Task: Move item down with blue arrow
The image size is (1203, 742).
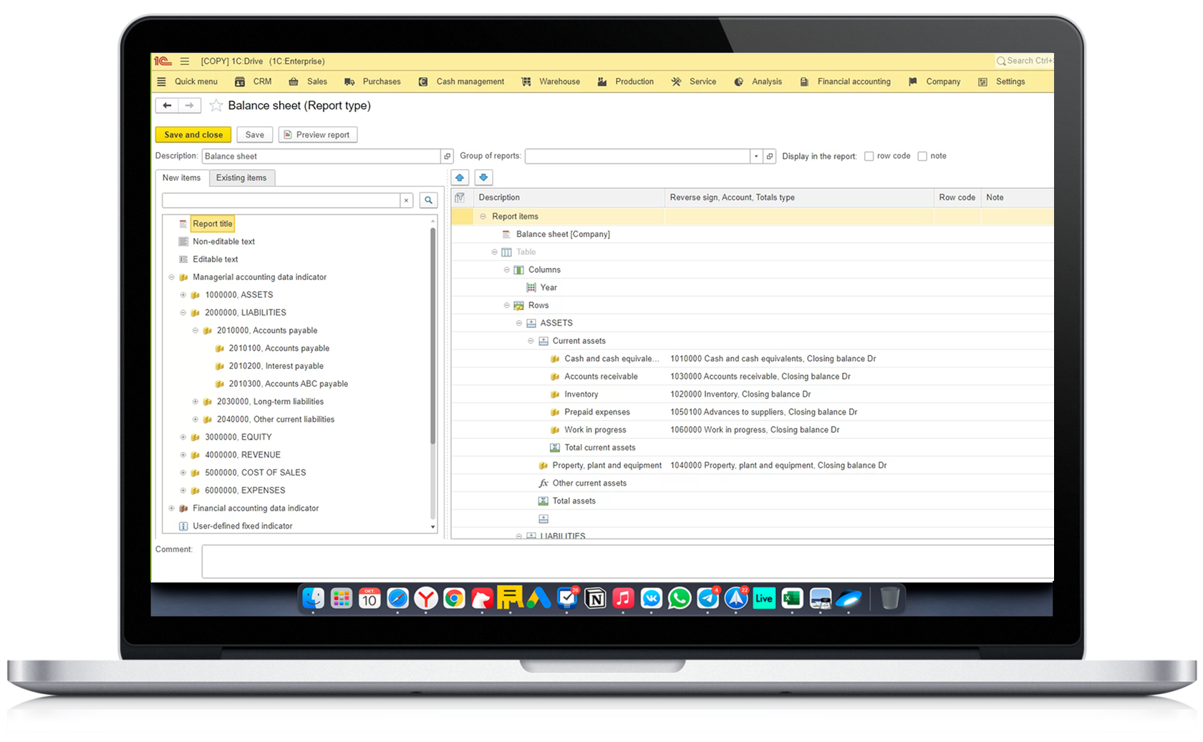Action: pyautogui.click(x=483, y=178)
